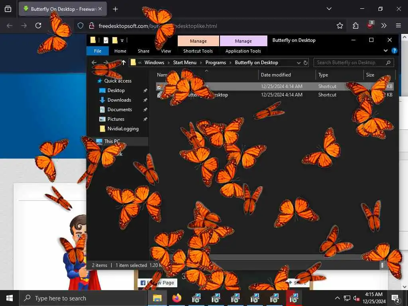This screenshot has width=408, height=306.
Task: Switch to the Share ribbon tab
Action: [x=143, y=51]
